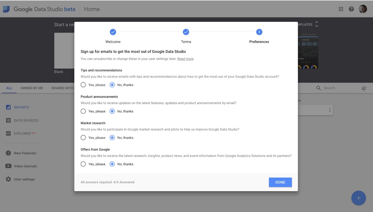
Task: Select No, thanks for Product announcements
Action: tap(112, 111)
